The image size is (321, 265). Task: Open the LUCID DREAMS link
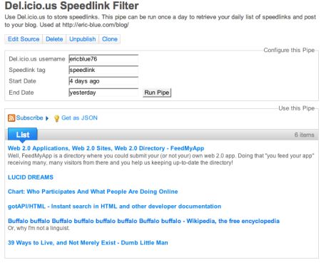tap(31, 177)
